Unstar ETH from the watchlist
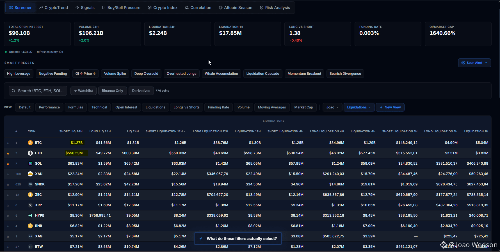Image resolution: width=500 pixels, height=252 pixels. click(8, 153)
